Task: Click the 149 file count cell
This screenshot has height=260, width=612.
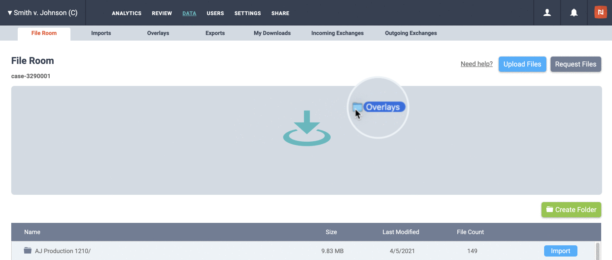Action: (472, 251)
